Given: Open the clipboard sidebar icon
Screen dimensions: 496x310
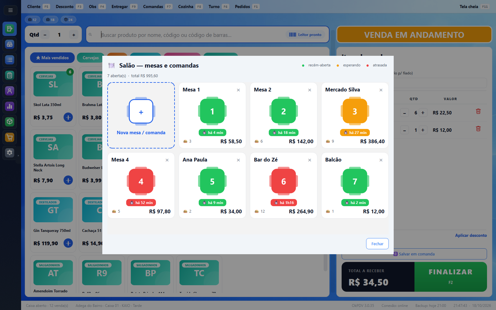Looking at the screenshot, I should [10, 75].
